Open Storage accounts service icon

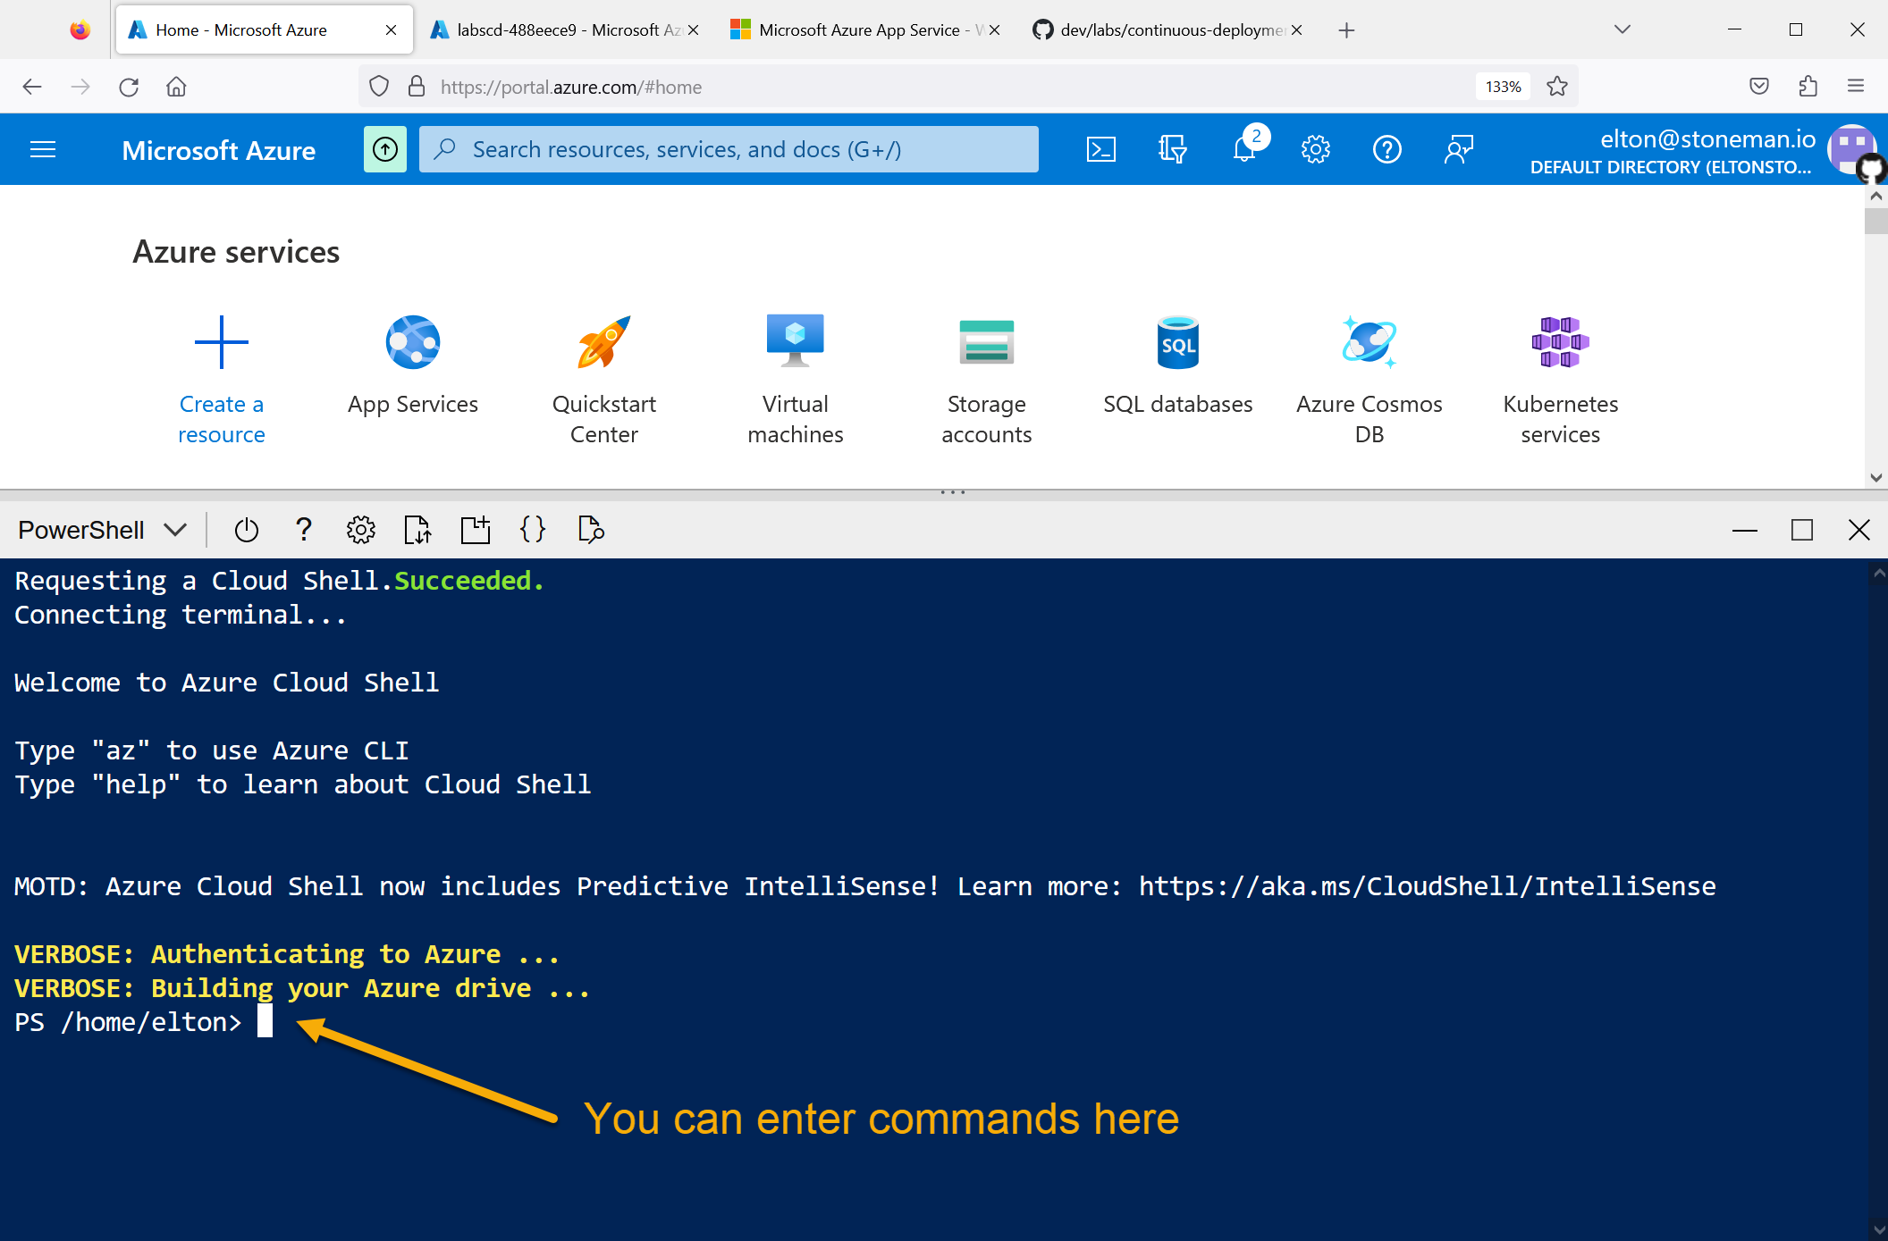987,342
